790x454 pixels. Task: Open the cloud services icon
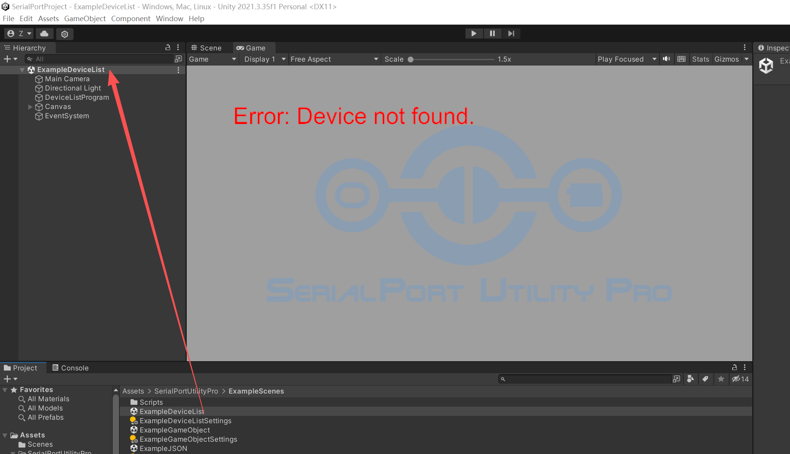coord(45,34)
